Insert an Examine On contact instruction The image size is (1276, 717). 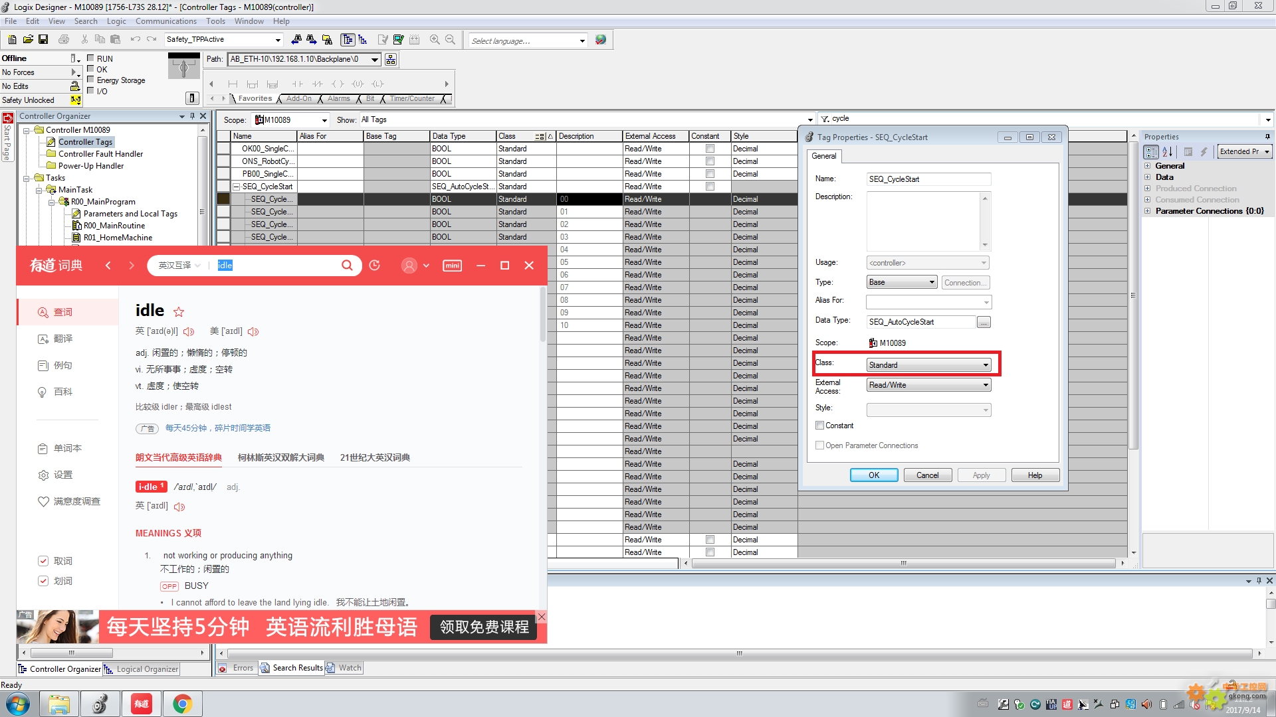(x=297, y=84)
